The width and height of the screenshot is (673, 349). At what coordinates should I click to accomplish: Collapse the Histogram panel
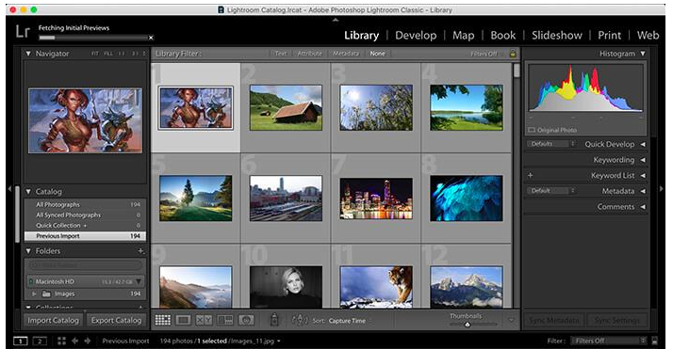[x=643, y=54]
